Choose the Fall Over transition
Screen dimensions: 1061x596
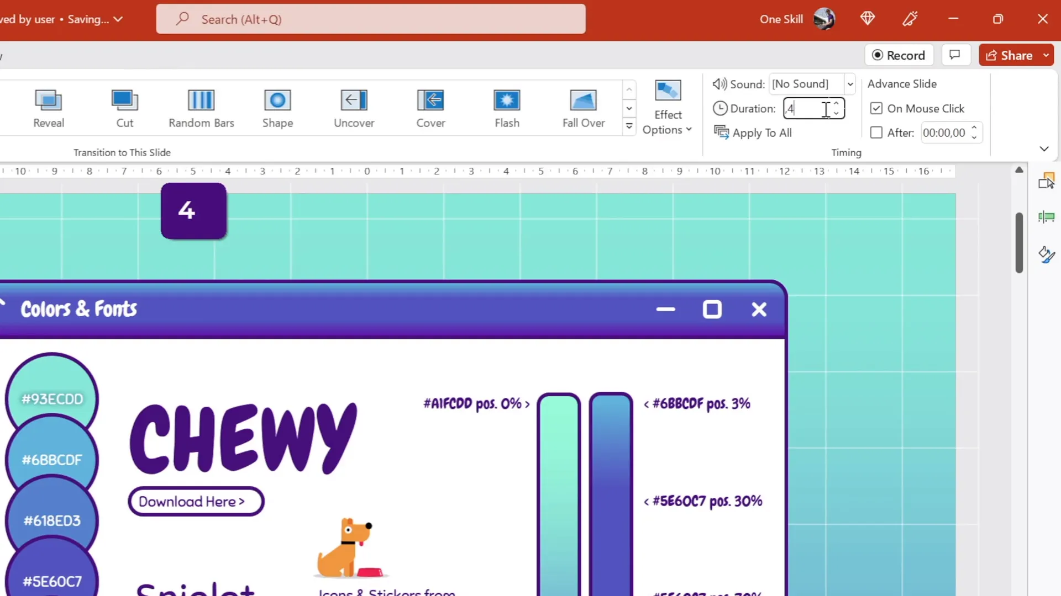[x=583, y=109]
